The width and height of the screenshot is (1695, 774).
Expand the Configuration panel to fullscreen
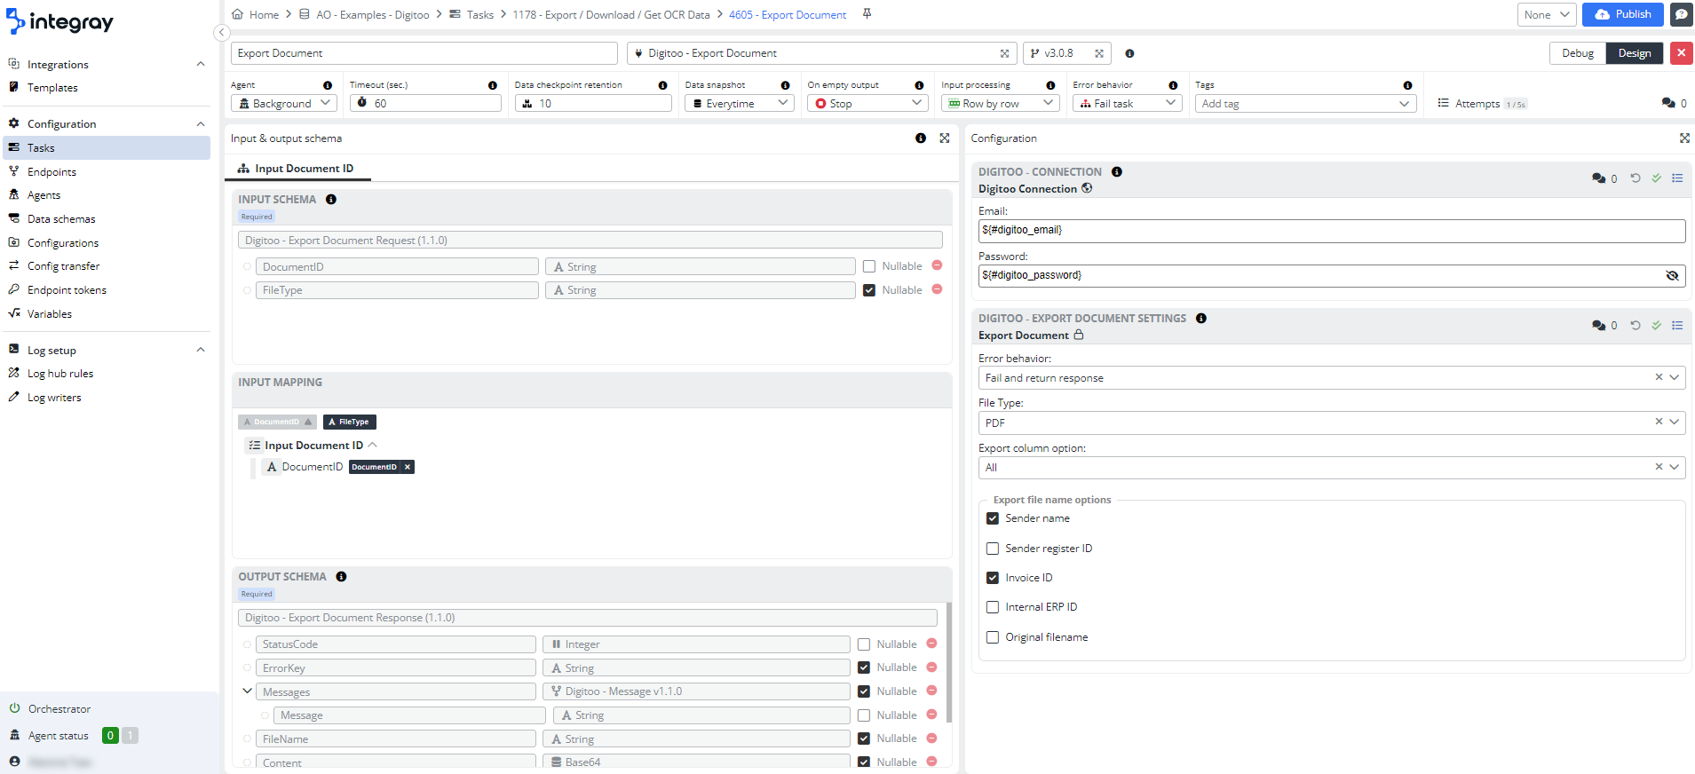[1684, 138]
